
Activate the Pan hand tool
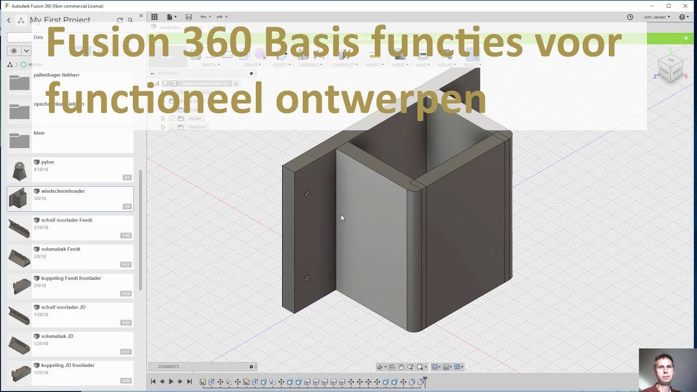(x=401, y=367)
